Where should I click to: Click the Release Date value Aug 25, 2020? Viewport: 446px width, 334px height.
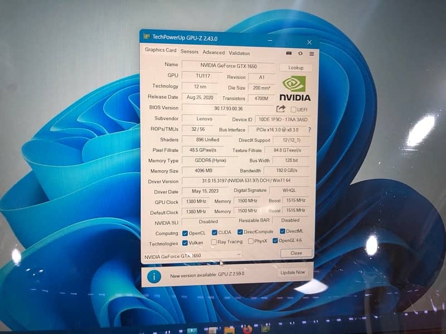(x=200, y=97)
